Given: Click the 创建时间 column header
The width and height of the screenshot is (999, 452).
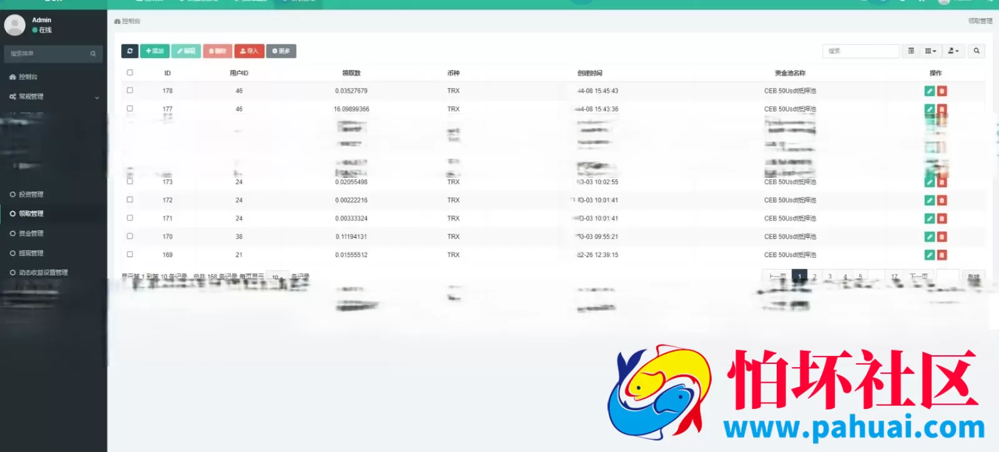Looking at the screenshot, I should click(x=590, y=73).
